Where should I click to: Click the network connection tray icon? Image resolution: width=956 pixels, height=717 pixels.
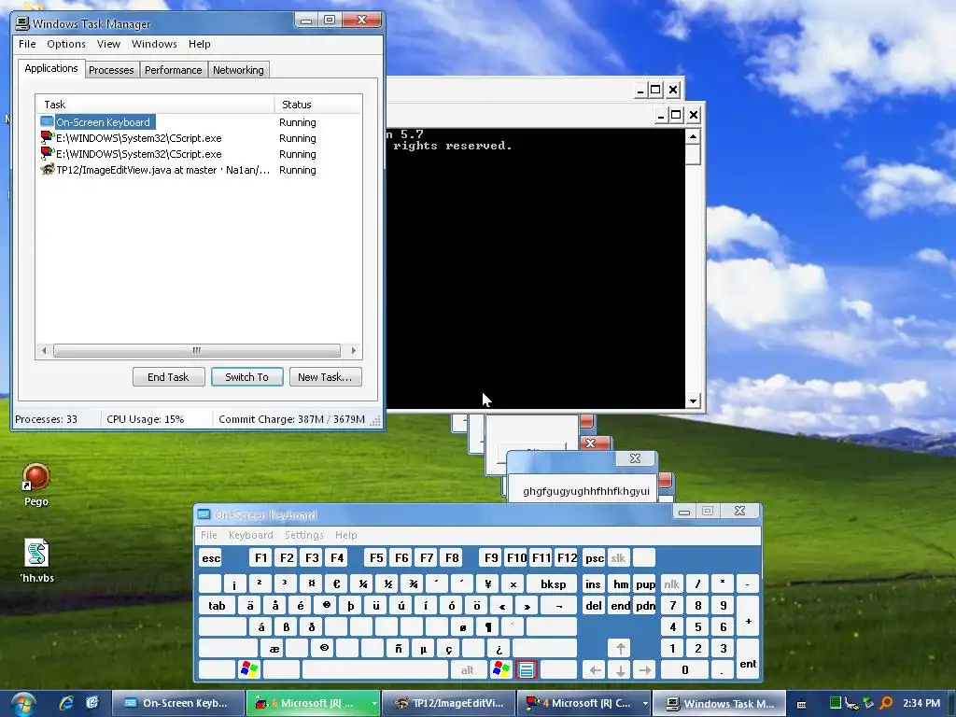coord(851,704)
